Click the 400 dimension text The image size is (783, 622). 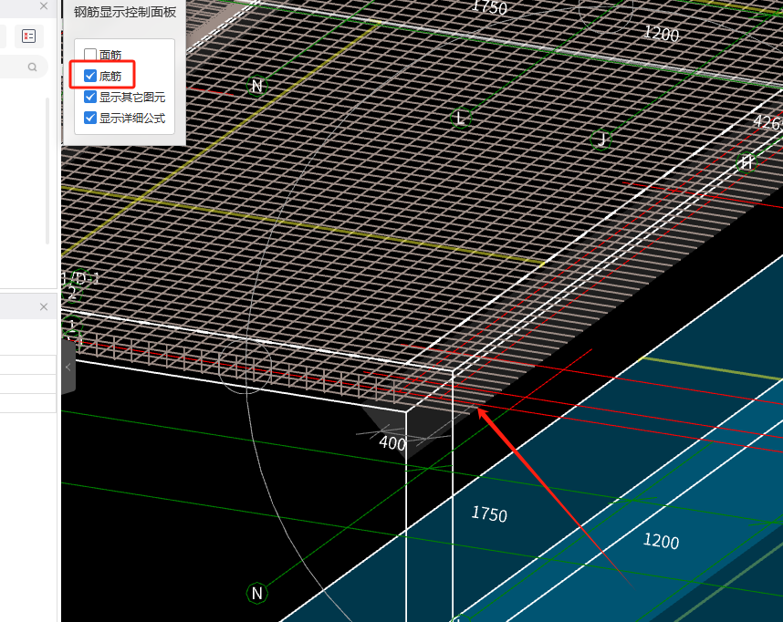pyautogui.click(x=392, y=443)
